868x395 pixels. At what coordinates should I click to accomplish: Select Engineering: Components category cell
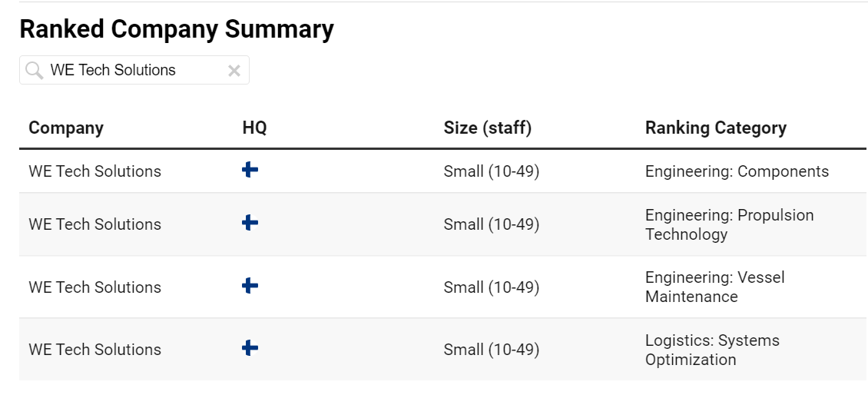point(737,171)
